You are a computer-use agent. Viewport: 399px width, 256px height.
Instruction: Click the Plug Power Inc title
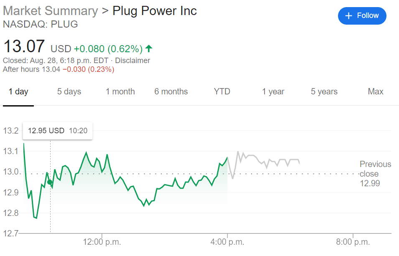click(155, 11)
